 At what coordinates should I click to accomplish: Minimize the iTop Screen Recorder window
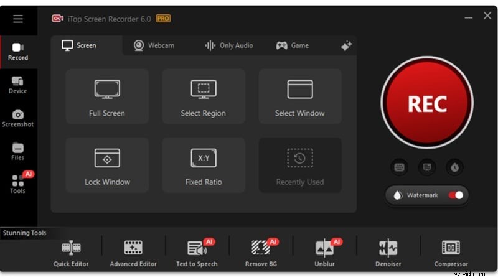click(x=469, y=18)
